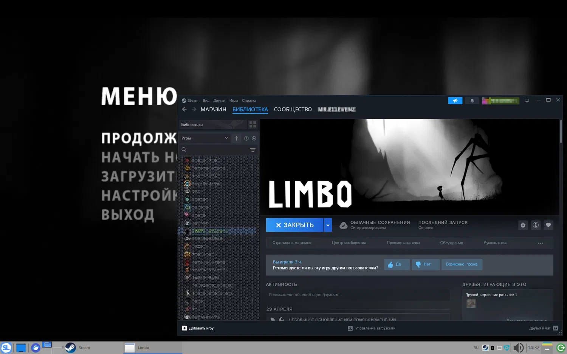
Task: Click the friend avatar thumbnail
Action: point(471,304)
